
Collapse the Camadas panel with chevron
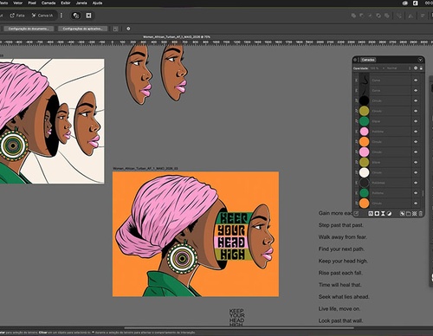pos(420,60)
